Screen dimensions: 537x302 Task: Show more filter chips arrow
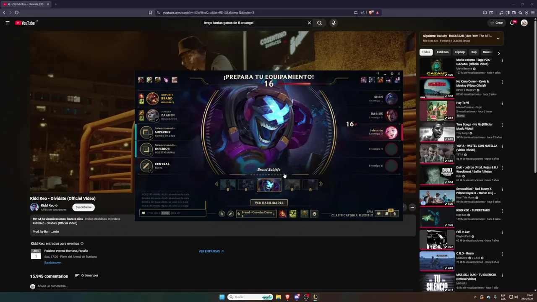[498, 53]
